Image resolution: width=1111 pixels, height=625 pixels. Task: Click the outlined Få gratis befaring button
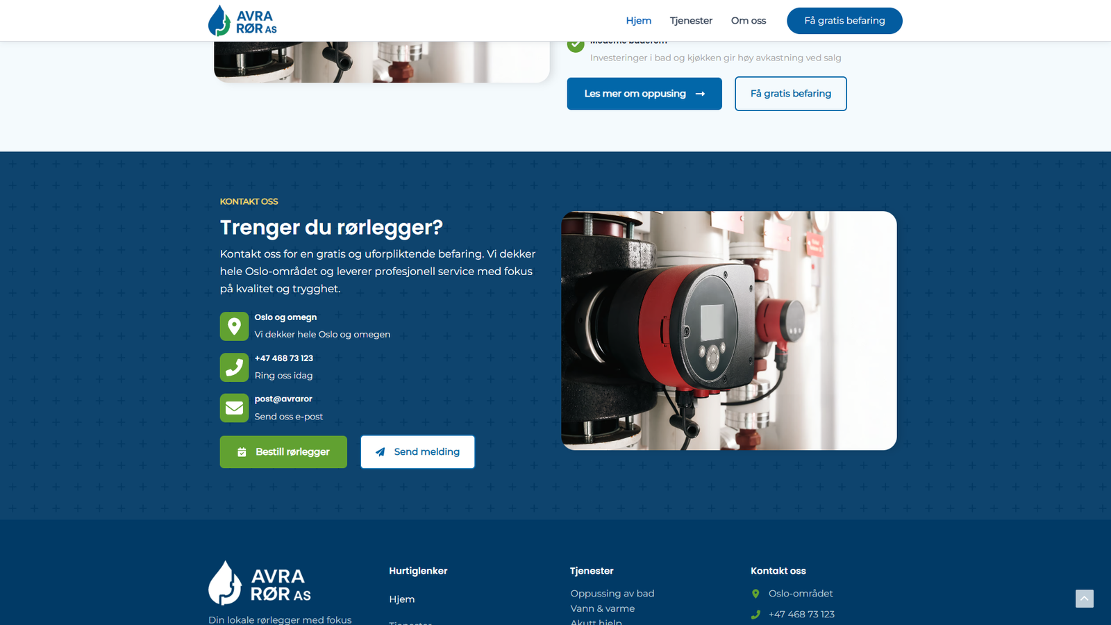point(790,94)
